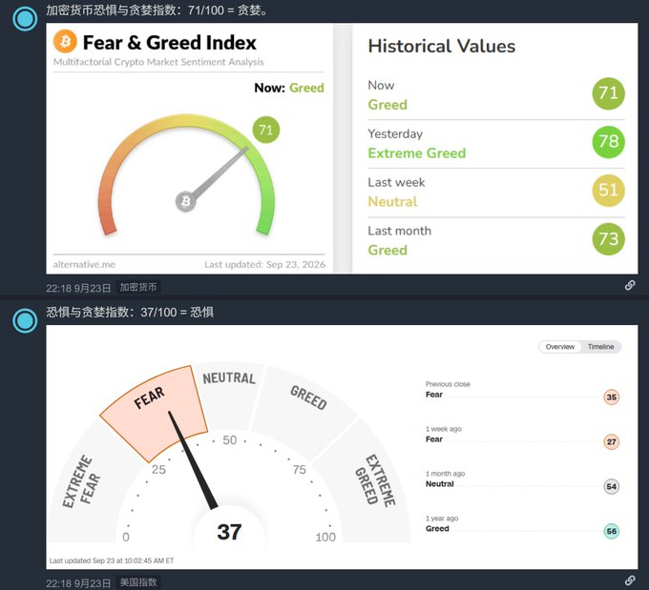Click the 1 year ago 56 badge
This screenshot has height=590, width=649.
[x=612, y=531]
